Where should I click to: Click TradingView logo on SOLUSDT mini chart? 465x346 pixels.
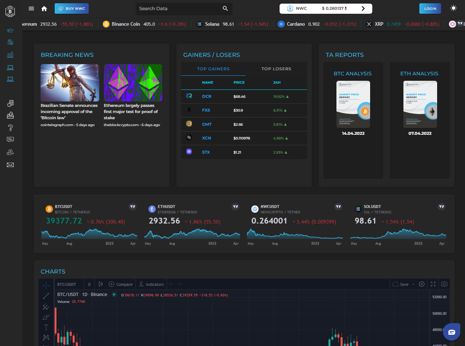tap(441, 207)
